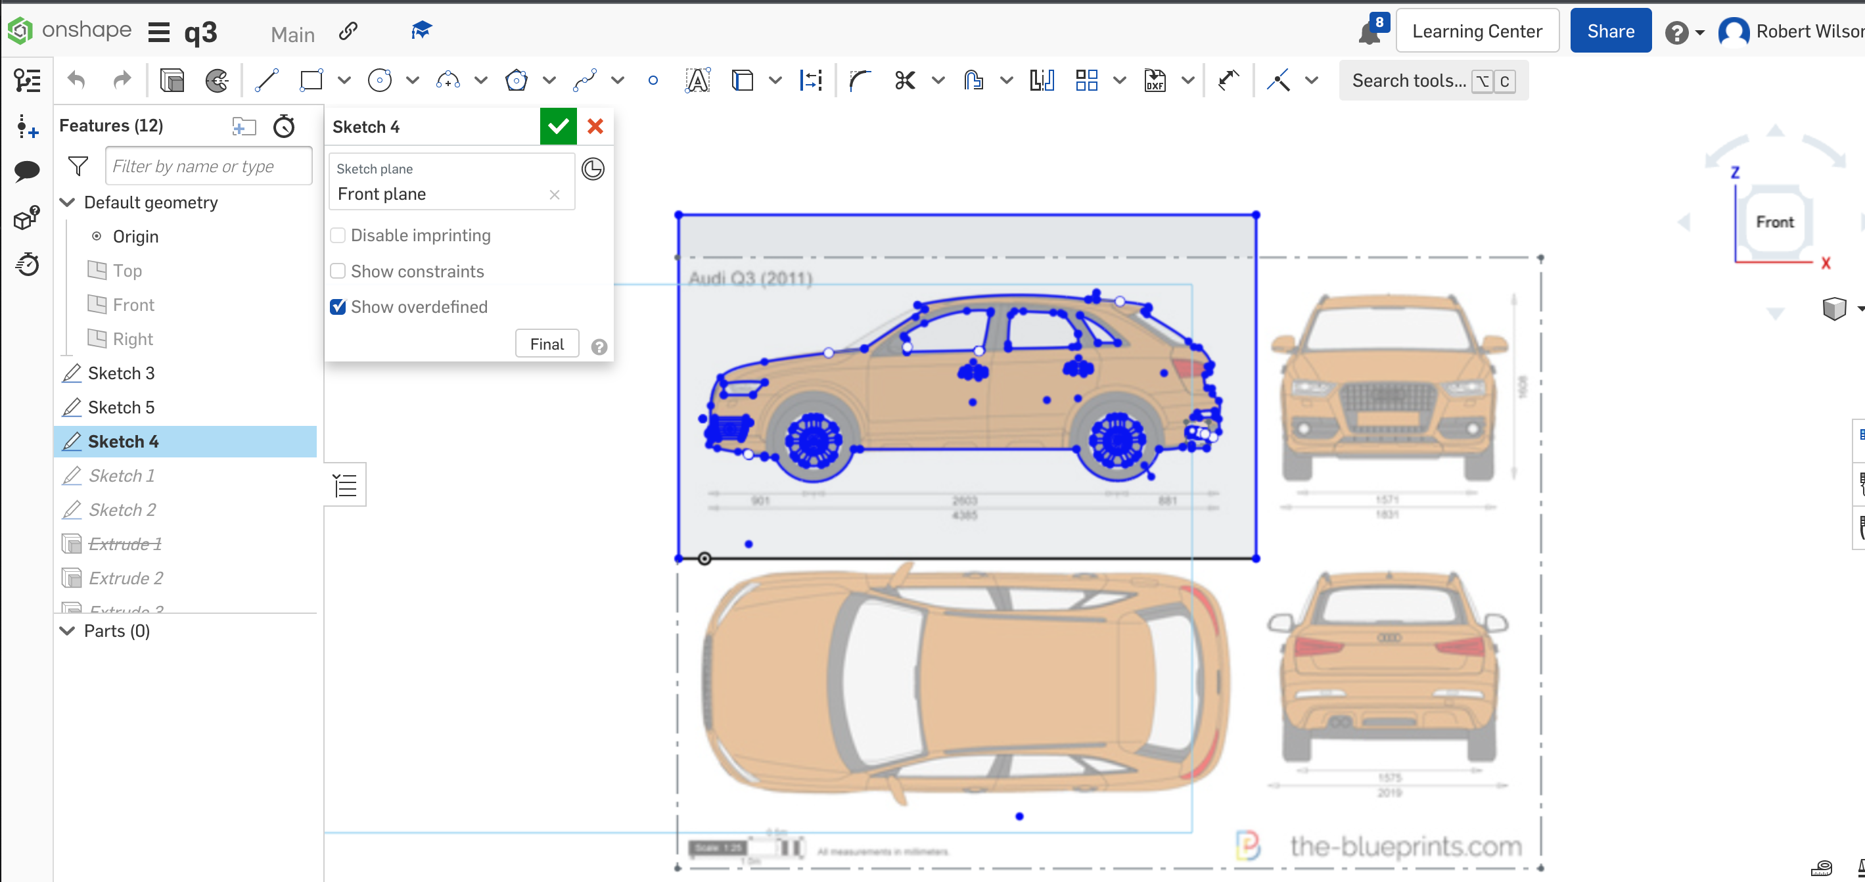Click the Share menu item
This screenshot has height=882, width=1865.
(x=1609, y=32)
